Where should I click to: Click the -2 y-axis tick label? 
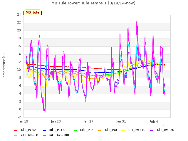(19, 117)
